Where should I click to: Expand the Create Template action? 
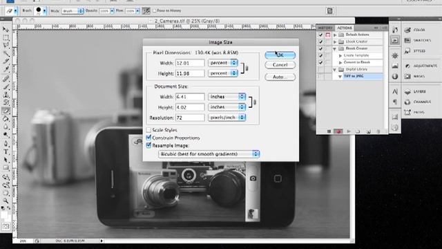[x=340, y=55]
